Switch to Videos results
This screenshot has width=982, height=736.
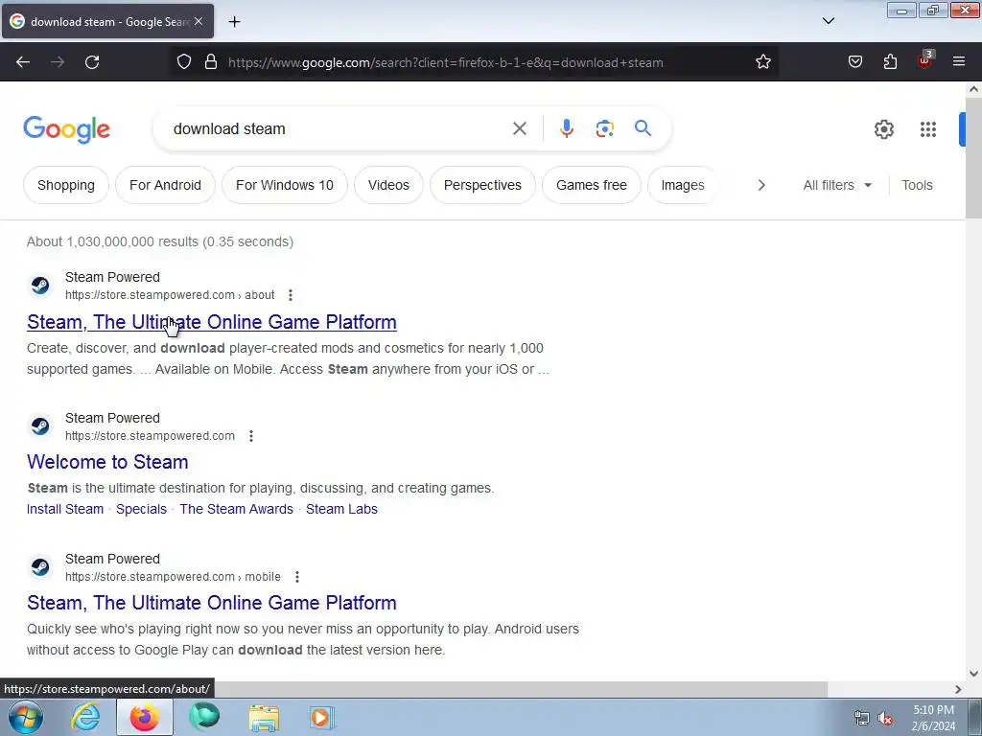click(388, 185)
